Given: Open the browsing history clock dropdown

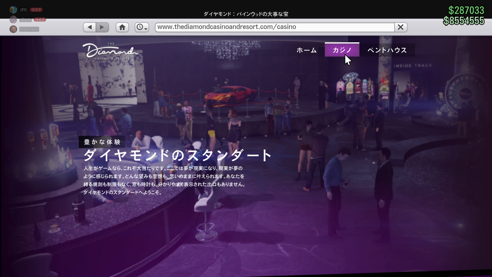Looking at the screenshot, I should tap(142, 27).
